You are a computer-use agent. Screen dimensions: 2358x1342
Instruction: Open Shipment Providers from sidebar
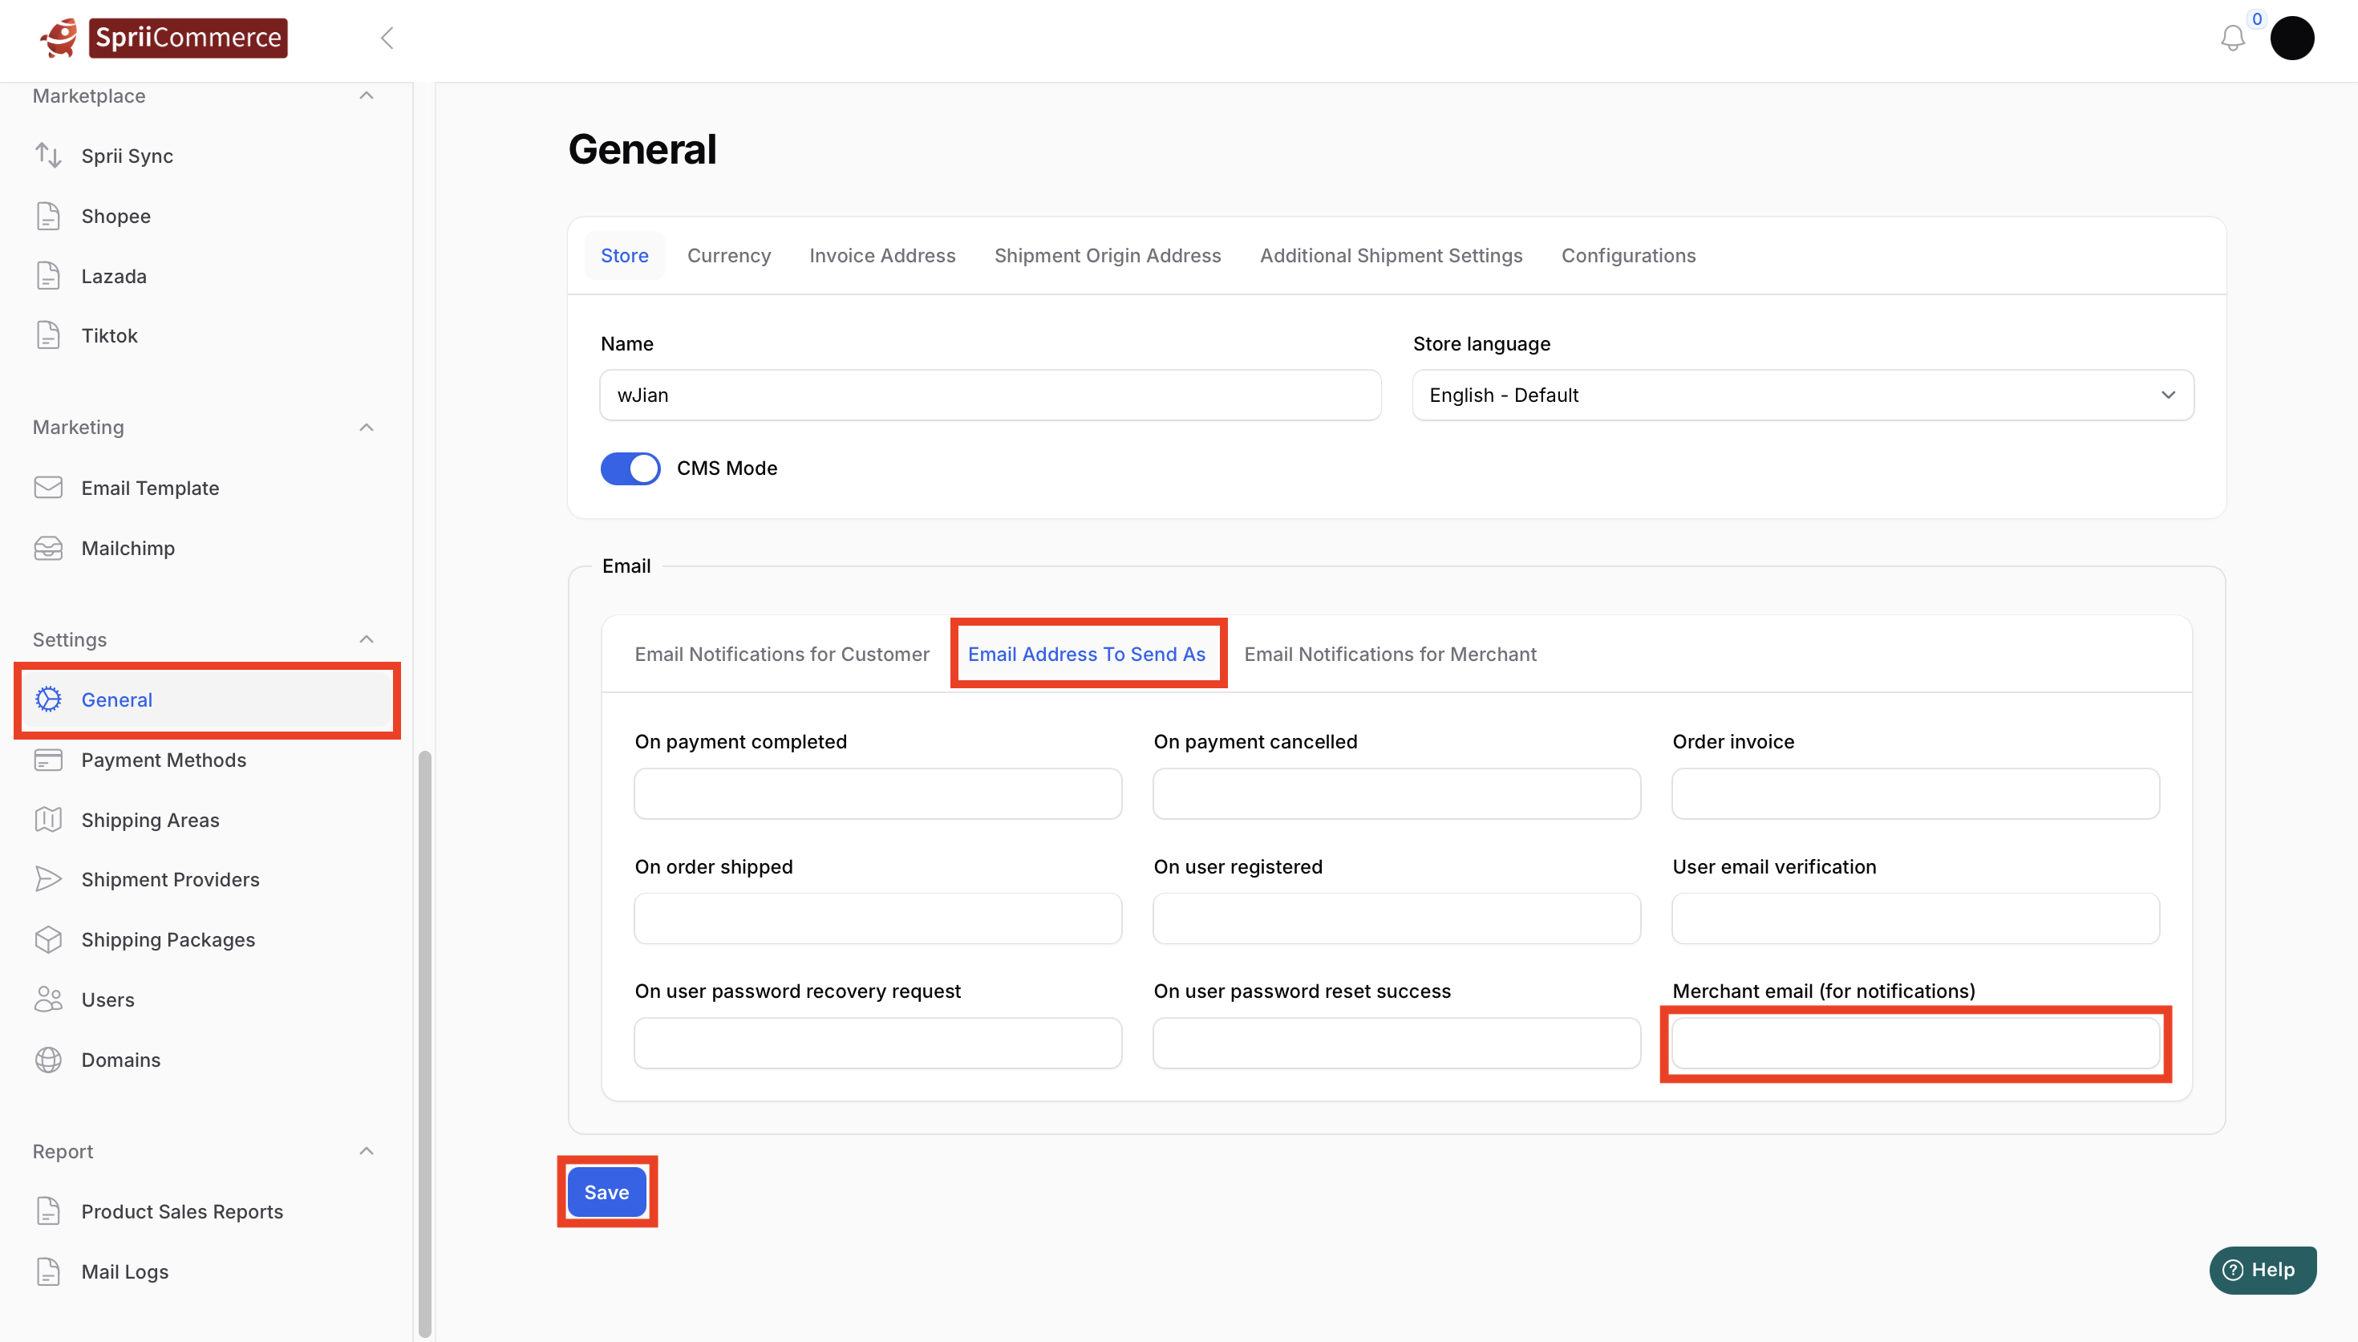coord(169,879)
